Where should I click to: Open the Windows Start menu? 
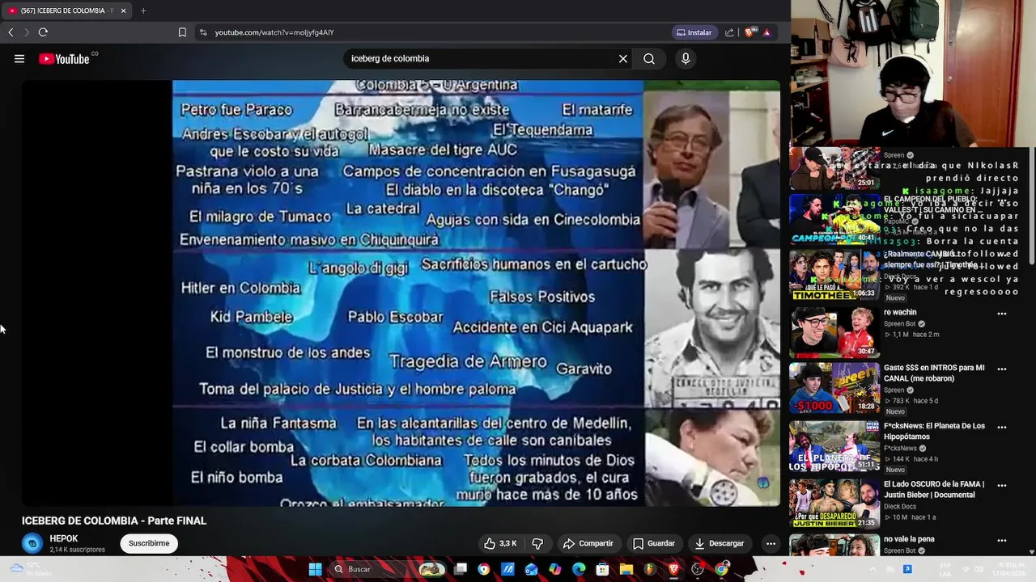(316, 569)
